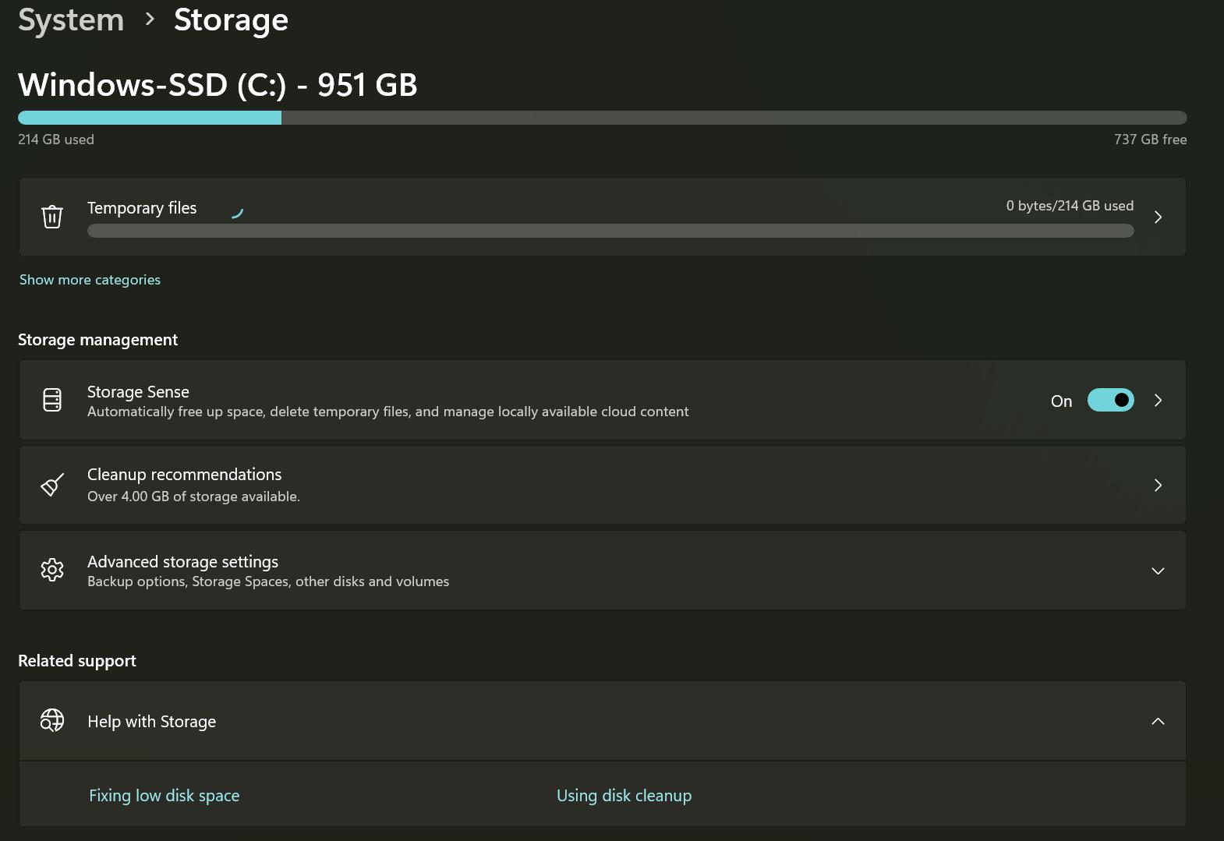Click the 'Windows-SSD (C:) - 951 GB' heading

click(x=218, y=85)
